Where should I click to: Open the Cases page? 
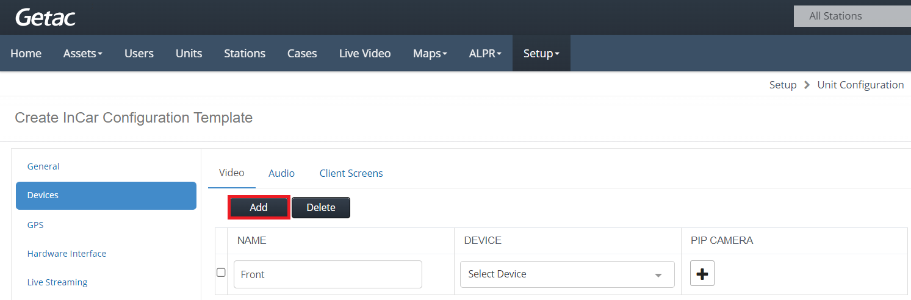click(302, 53)
